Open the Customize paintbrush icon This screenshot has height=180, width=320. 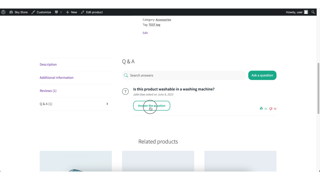point(34,12)
